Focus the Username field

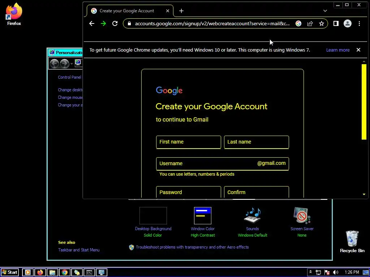click(222, 164)
